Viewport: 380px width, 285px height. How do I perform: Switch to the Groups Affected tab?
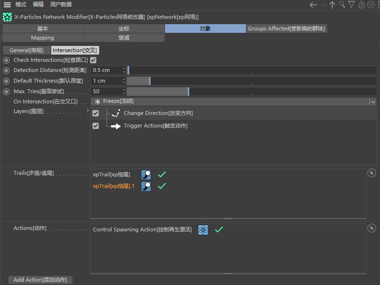click(286, 28)
